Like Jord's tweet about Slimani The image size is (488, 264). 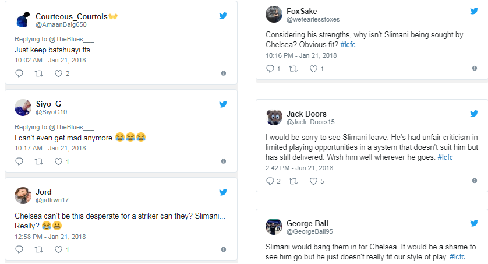click(x=58, y=249)
